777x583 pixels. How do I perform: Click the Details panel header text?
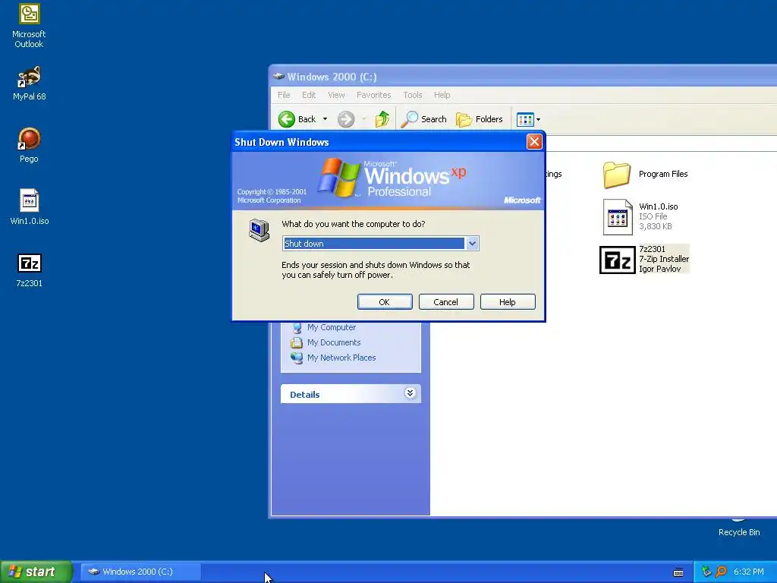[305, 395]
